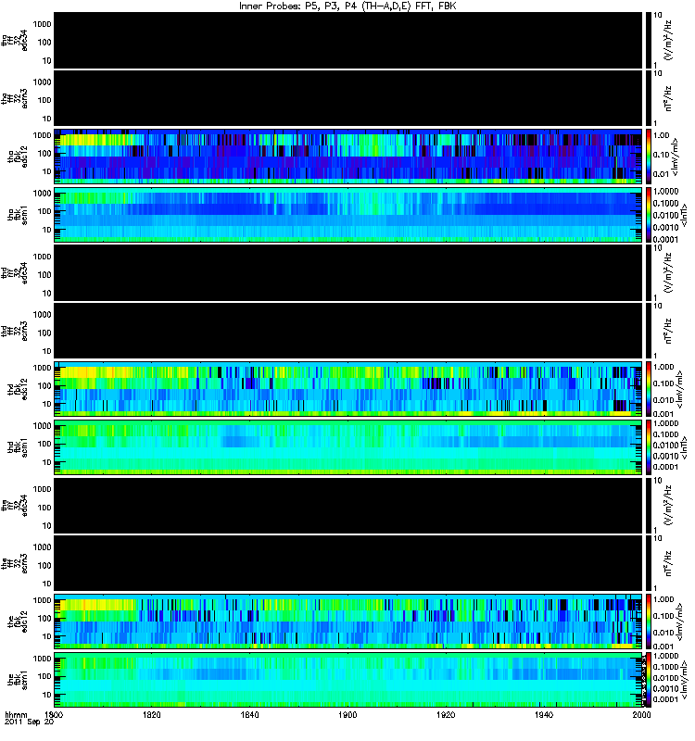Click the '10' frequency tick of the fbk scm1 panel
Screen dimensions: 695x741
46,695
